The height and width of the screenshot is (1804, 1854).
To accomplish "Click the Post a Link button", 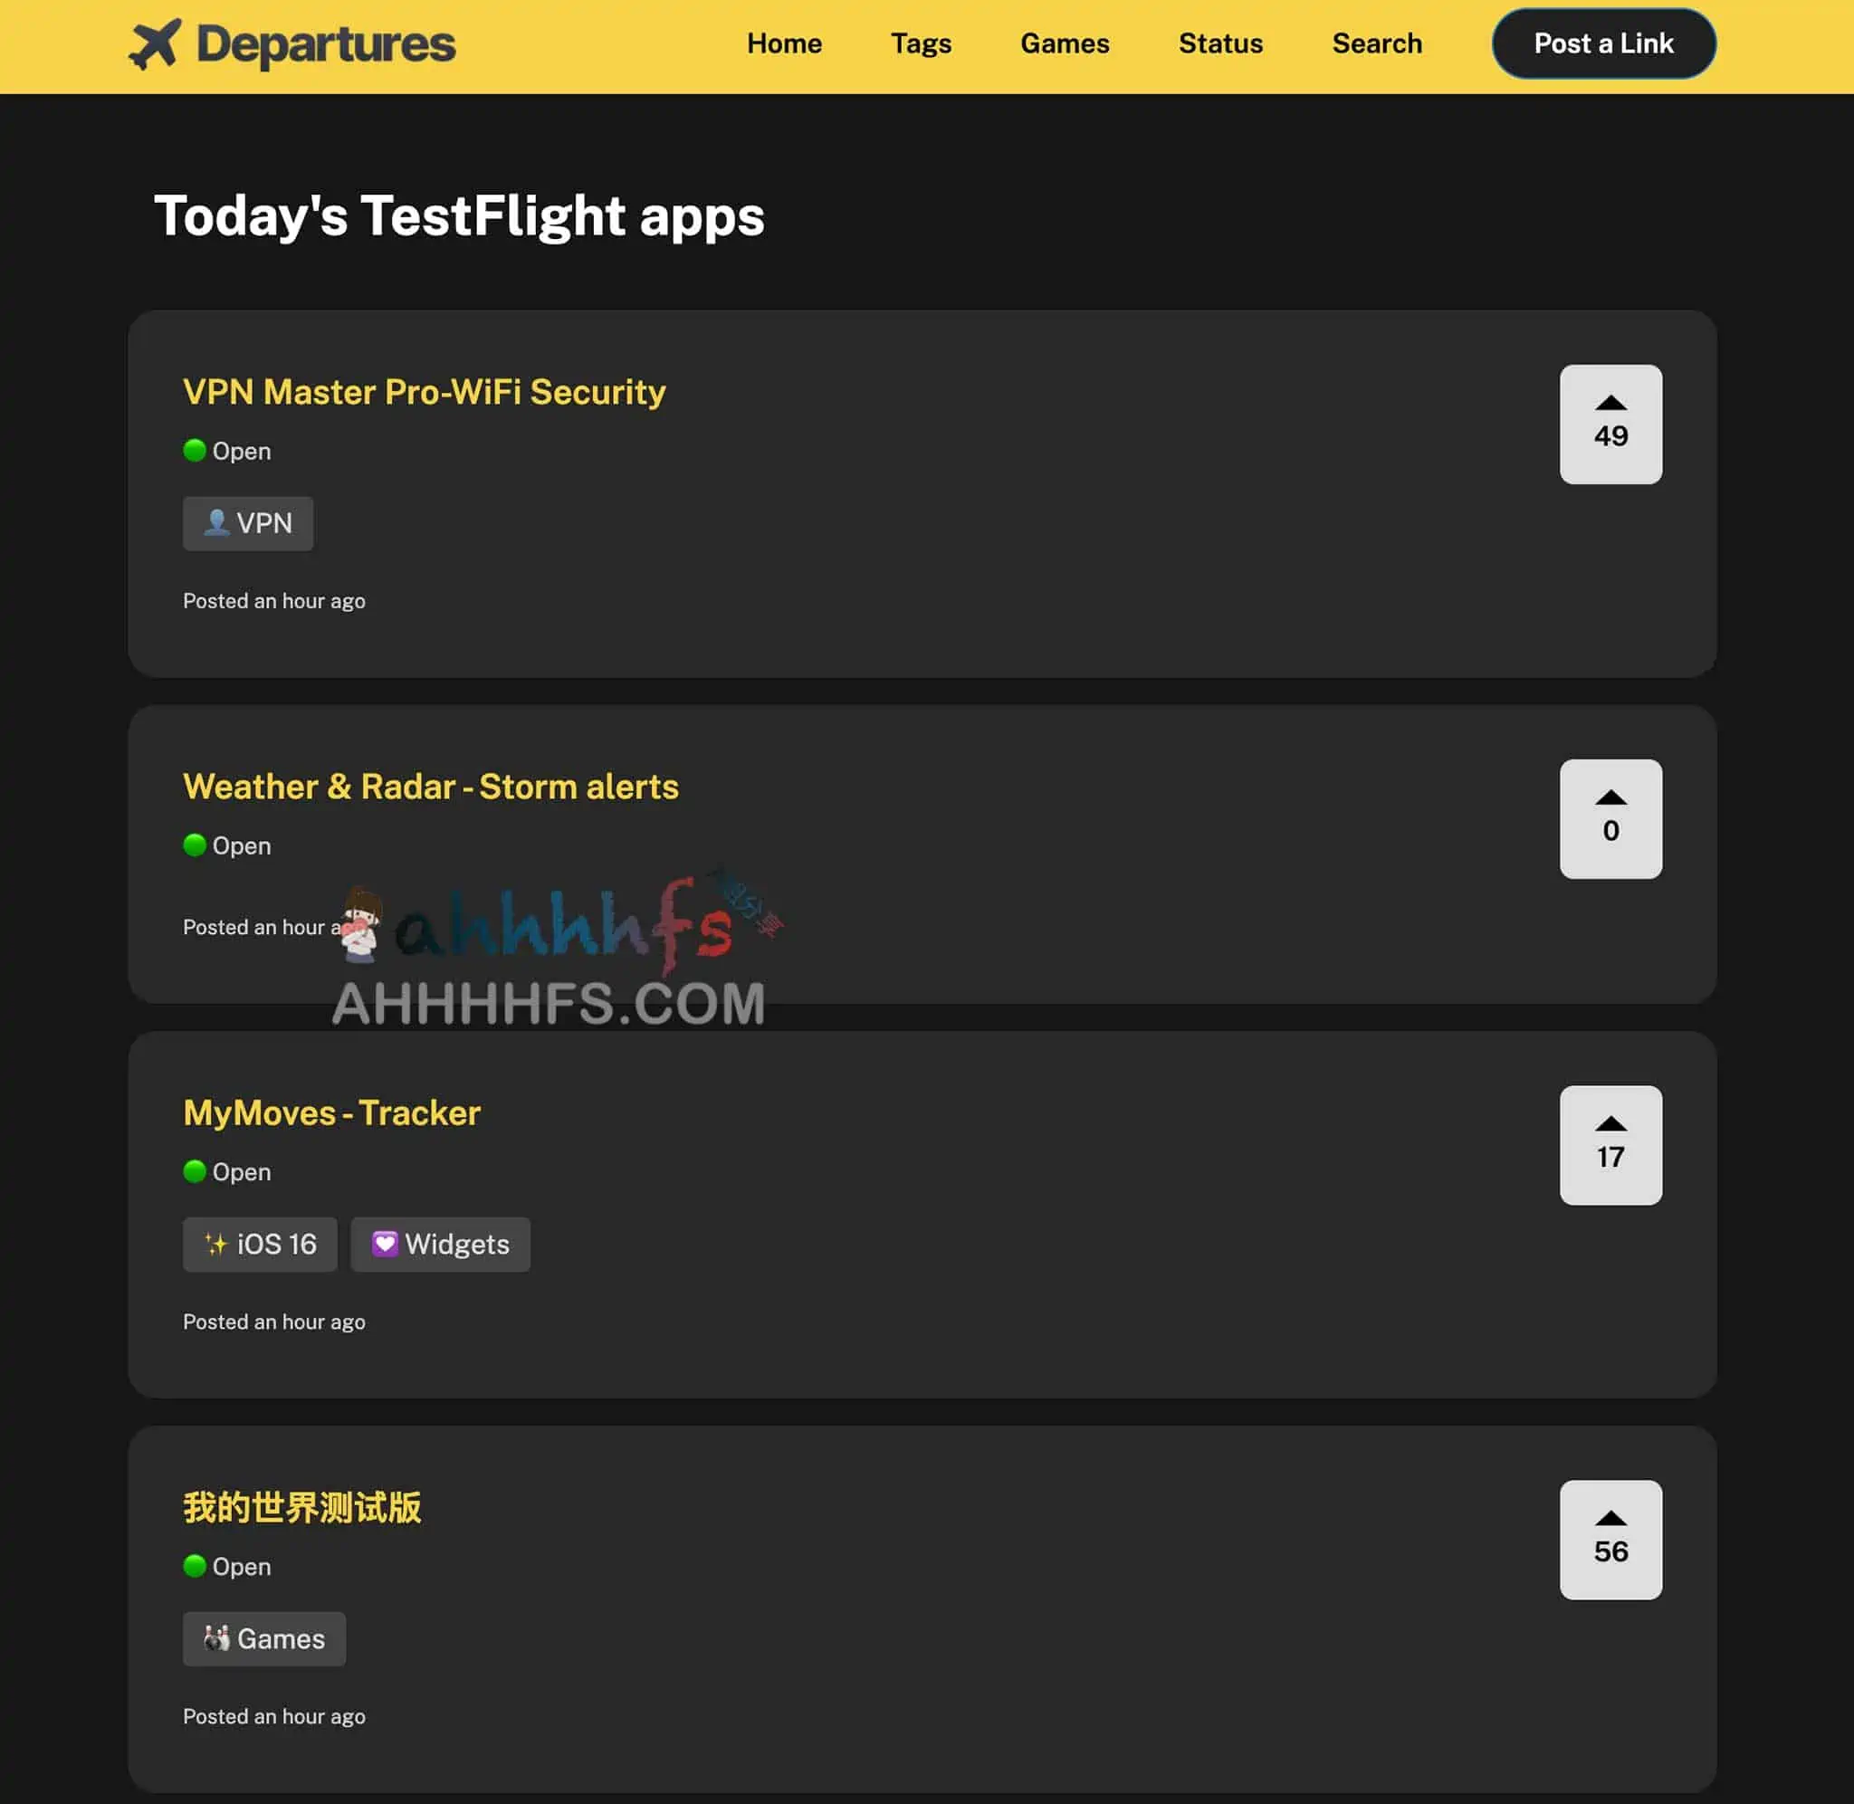I will pos(1602,42).
